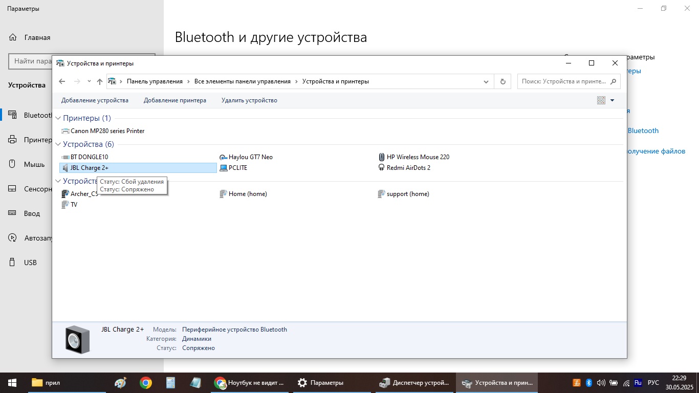Switch to the Chrome window taskbar button
699x393 pixels.
pyautogui.click(x=250, y=383)
